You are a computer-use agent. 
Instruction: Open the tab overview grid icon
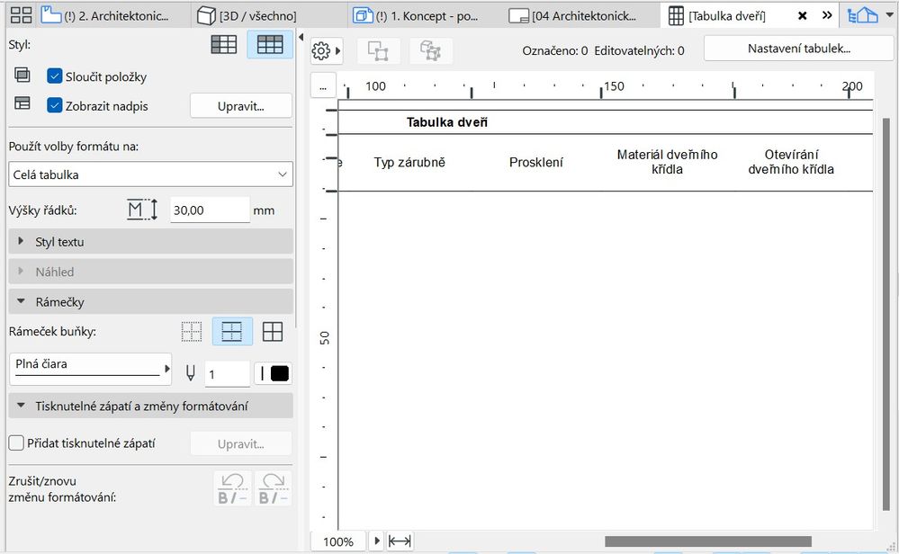point(22,15)
